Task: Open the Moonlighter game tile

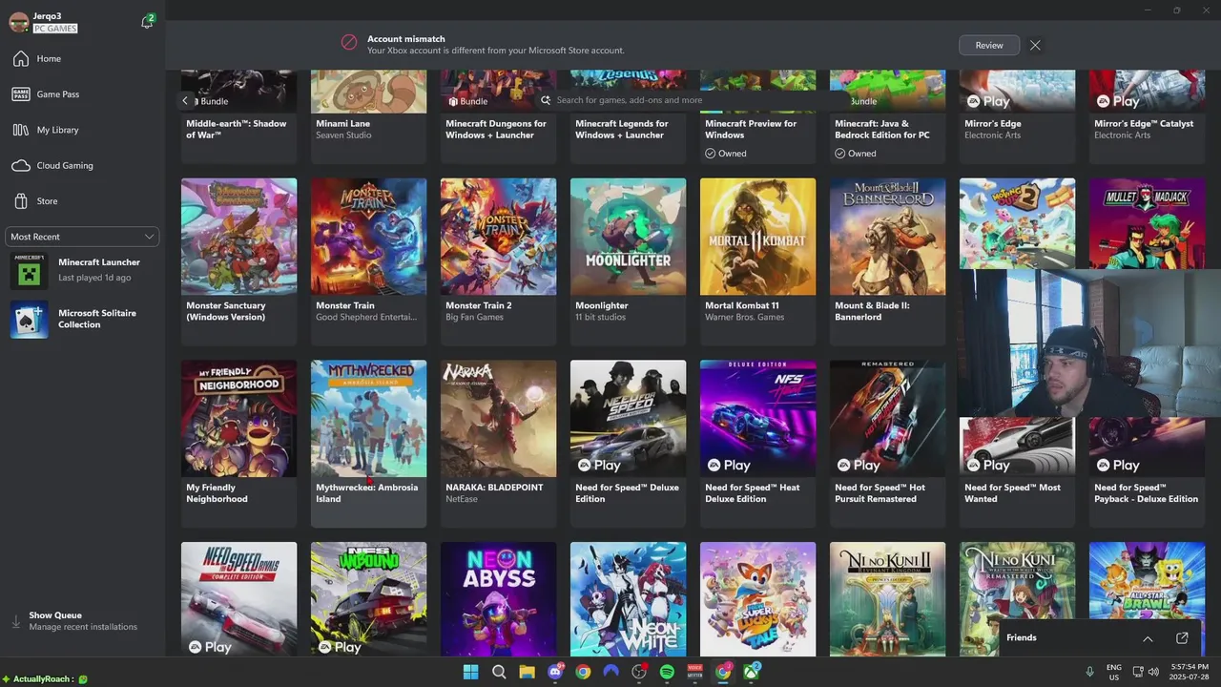Action: tap(628, 260)
